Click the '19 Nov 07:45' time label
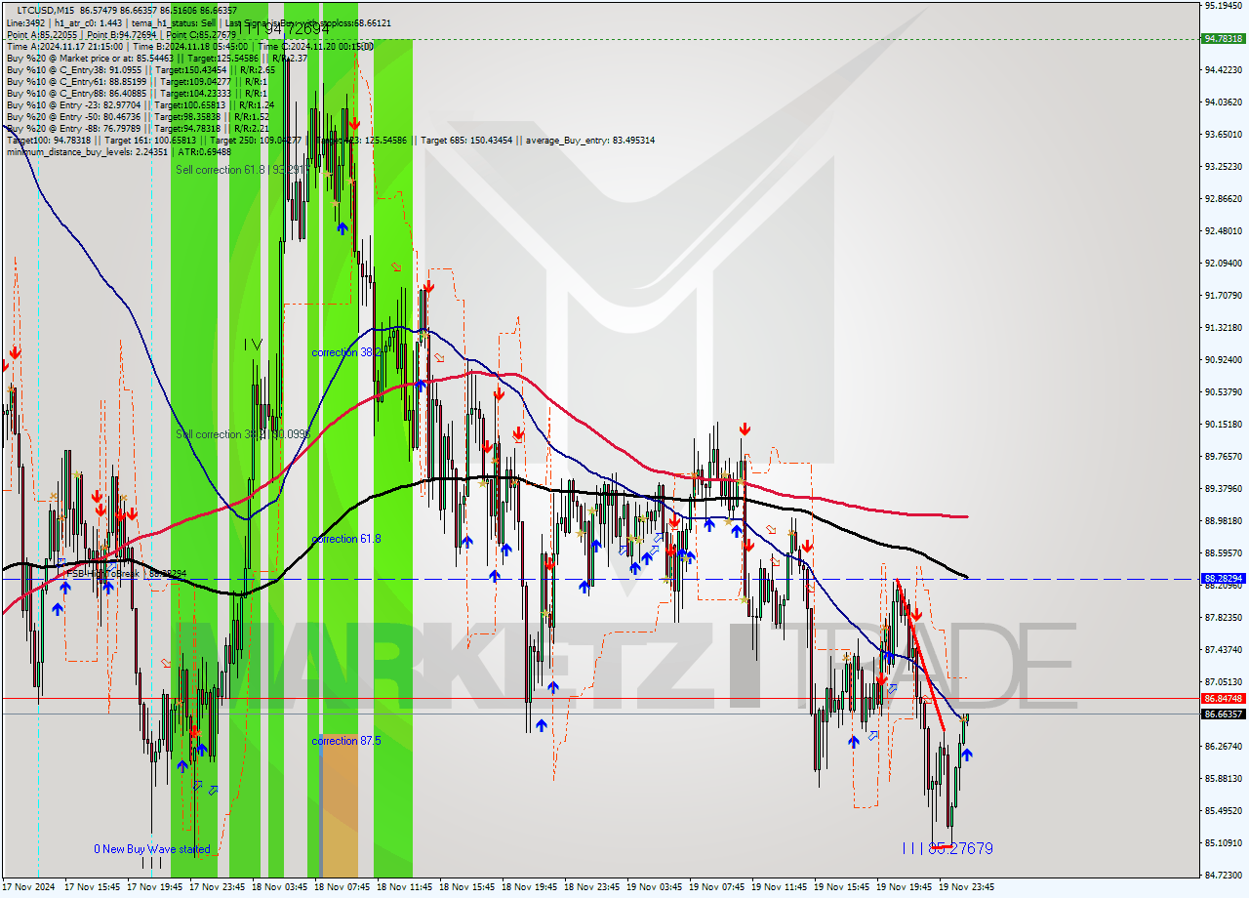The height and width of the screenshot is (898, 1249). (x=716, y=887)
